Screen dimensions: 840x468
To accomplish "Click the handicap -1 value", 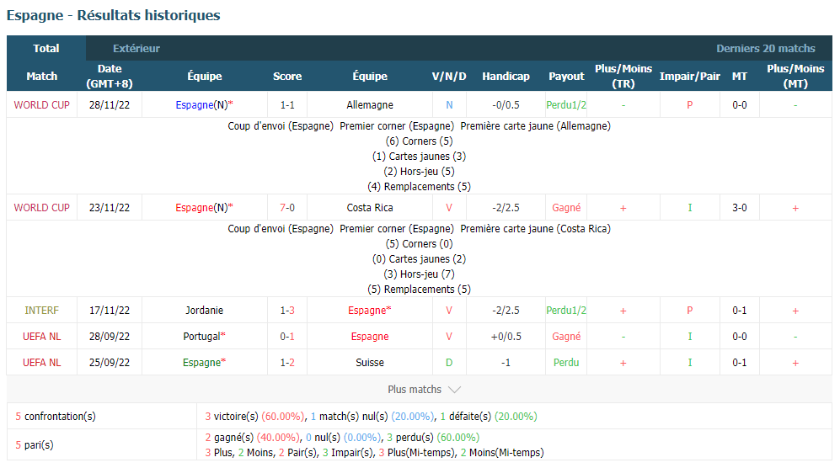I will [506, 363].
